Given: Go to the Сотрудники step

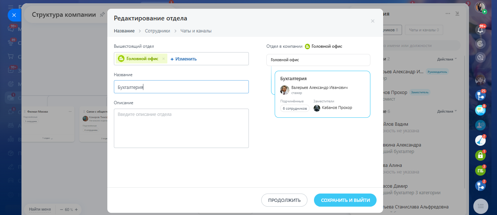Looking at the screenshot, I should point(157,31).
